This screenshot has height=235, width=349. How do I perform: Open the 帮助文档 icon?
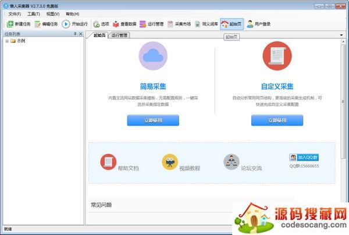tap(108, 162)
